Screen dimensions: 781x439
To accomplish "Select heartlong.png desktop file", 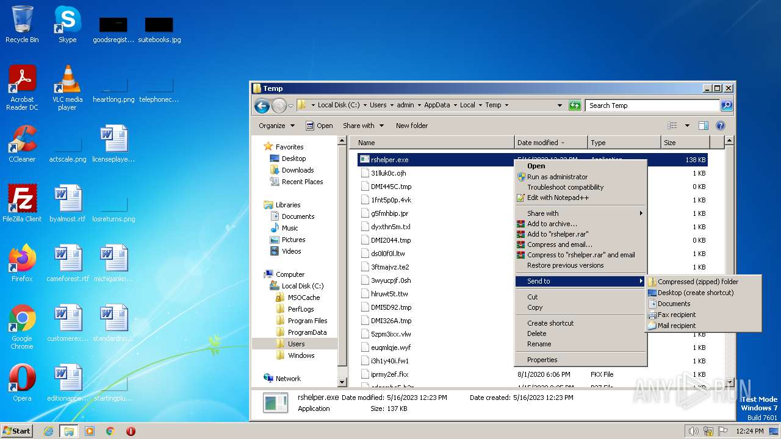I will 113,89.
